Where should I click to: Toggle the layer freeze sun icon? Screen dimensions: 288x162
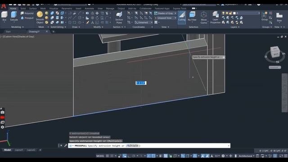click(227, 13)
